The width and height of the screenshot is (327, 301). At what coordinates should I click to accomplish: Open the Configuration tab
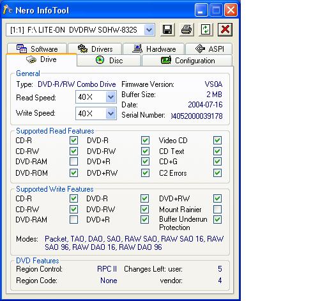tap(187, 60)
